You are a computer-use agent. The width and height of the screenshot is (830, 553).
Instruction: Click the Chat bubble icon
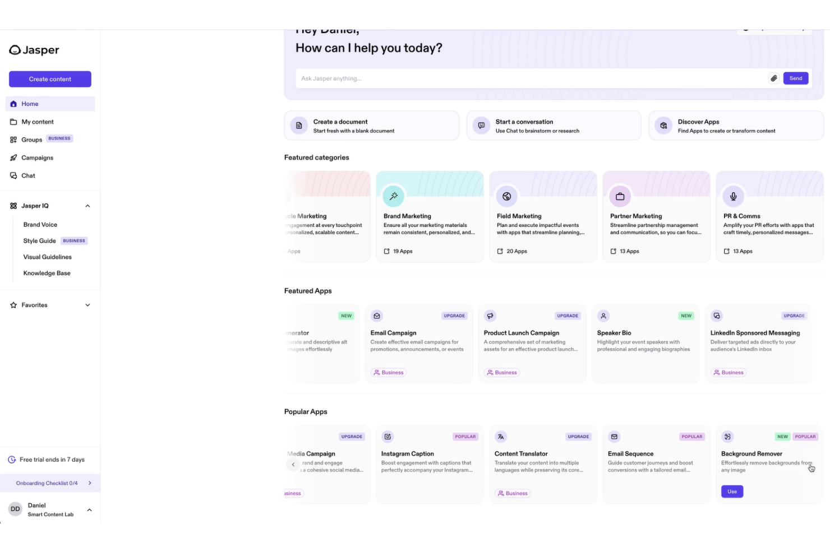(x=13, y=175)
